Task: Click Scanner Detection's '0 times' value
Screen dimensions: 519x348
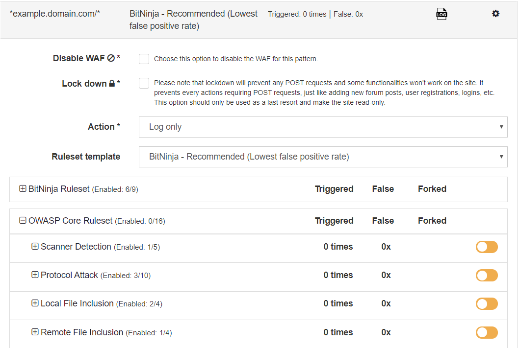Action: pyautogui.click(x=338, y=247)
